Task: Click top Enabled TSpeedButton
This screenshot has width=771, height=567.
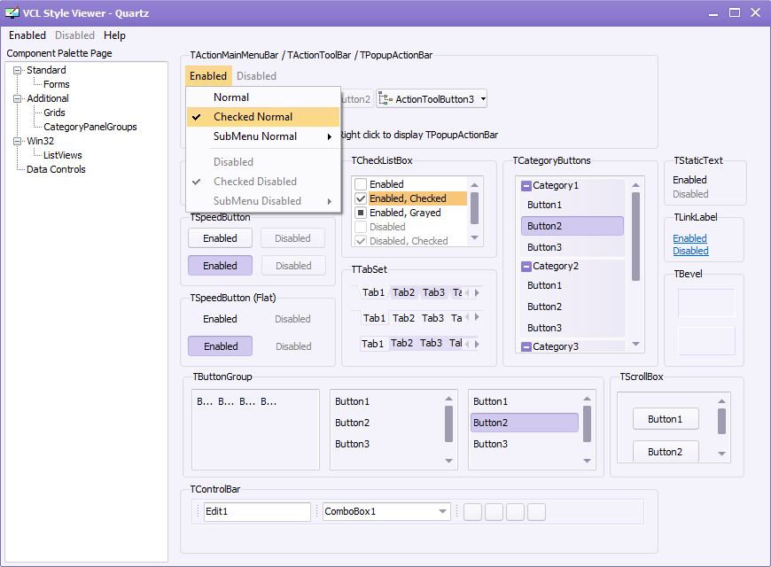Action: pos(221,238)
